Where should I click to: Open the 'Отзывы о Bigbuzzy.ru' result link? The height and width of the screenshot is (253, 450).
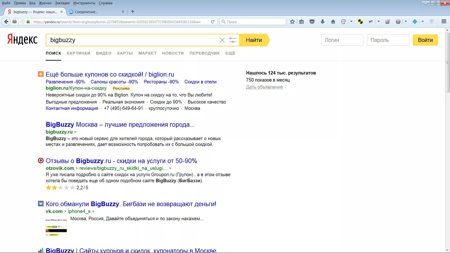click(x=121, y=161)
